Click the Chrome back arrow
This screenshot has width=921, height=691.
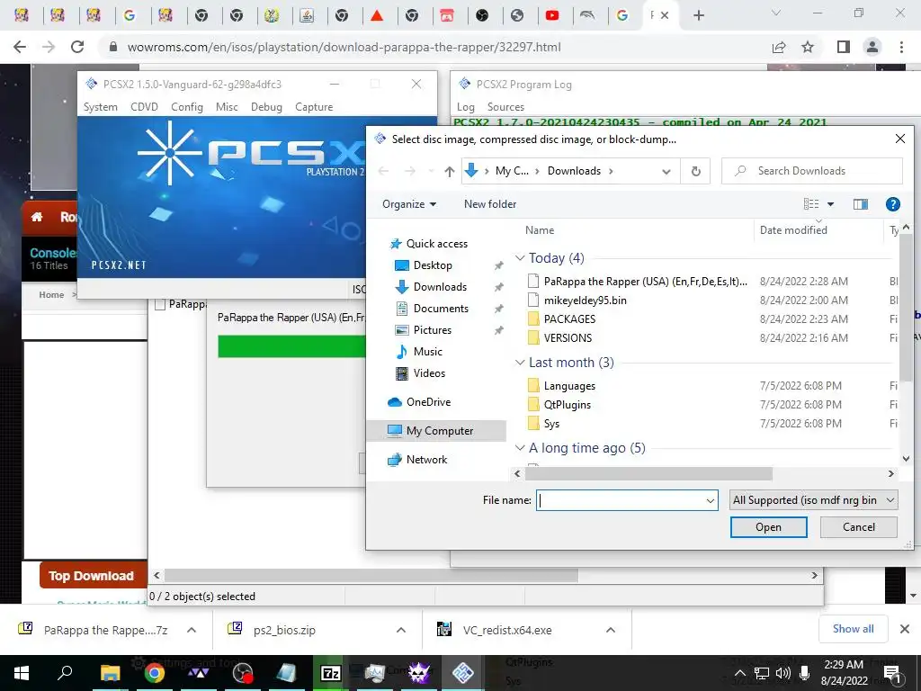tap(20, 47)
